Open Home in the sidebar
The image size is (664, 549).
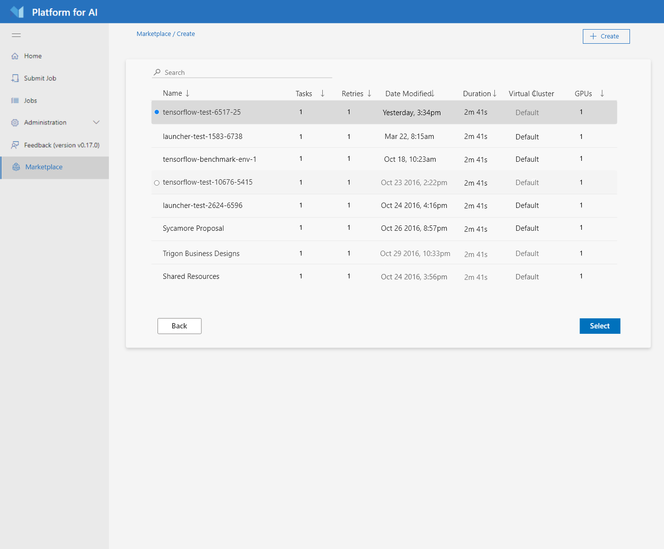(54, 56)
